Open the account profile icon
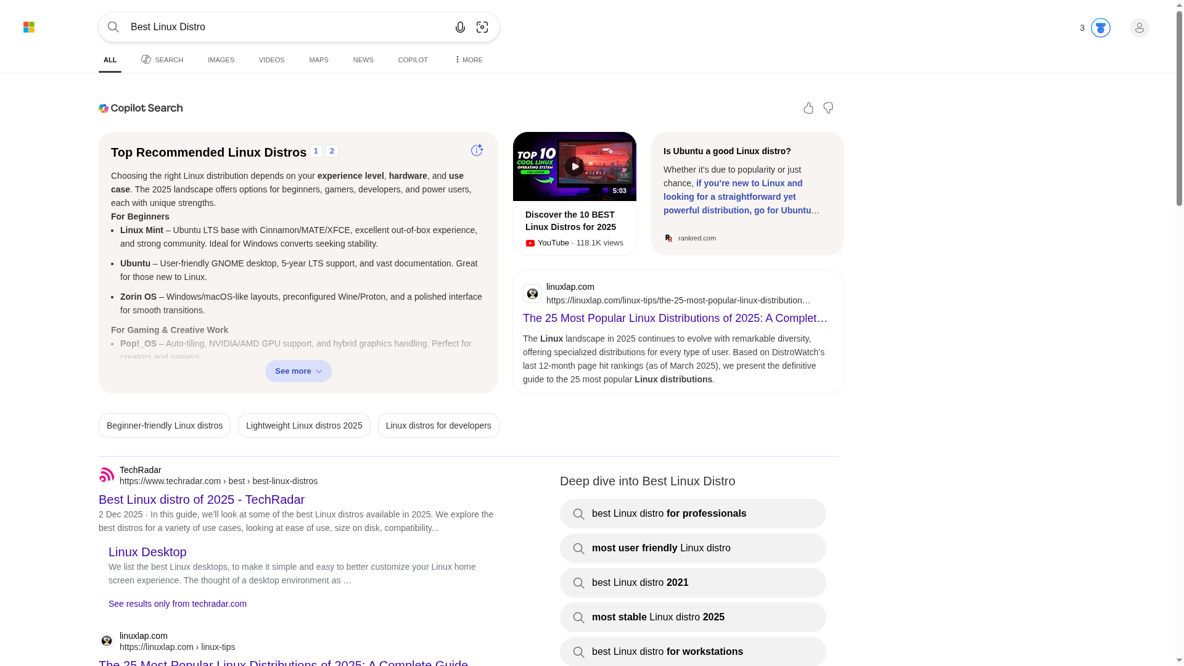 (x=1140, y=28)
